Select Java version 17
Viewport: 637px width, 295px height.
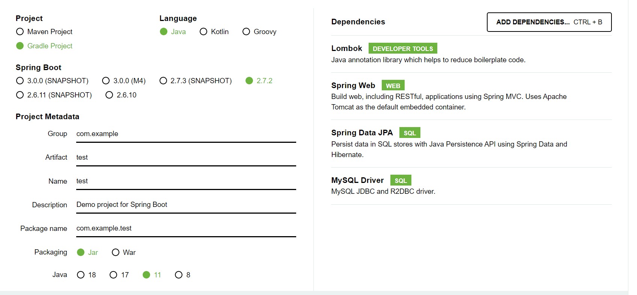113,275
